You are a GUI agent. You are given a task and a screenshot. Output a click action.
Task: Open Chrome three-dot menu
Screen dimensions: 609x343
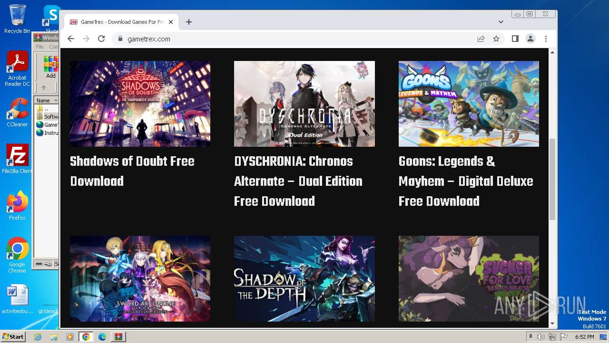click(x=546, y=39)
